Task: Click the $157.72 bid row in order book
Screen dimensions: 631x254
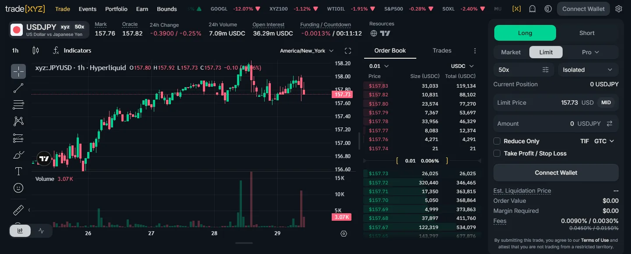Action: [422, 183]
